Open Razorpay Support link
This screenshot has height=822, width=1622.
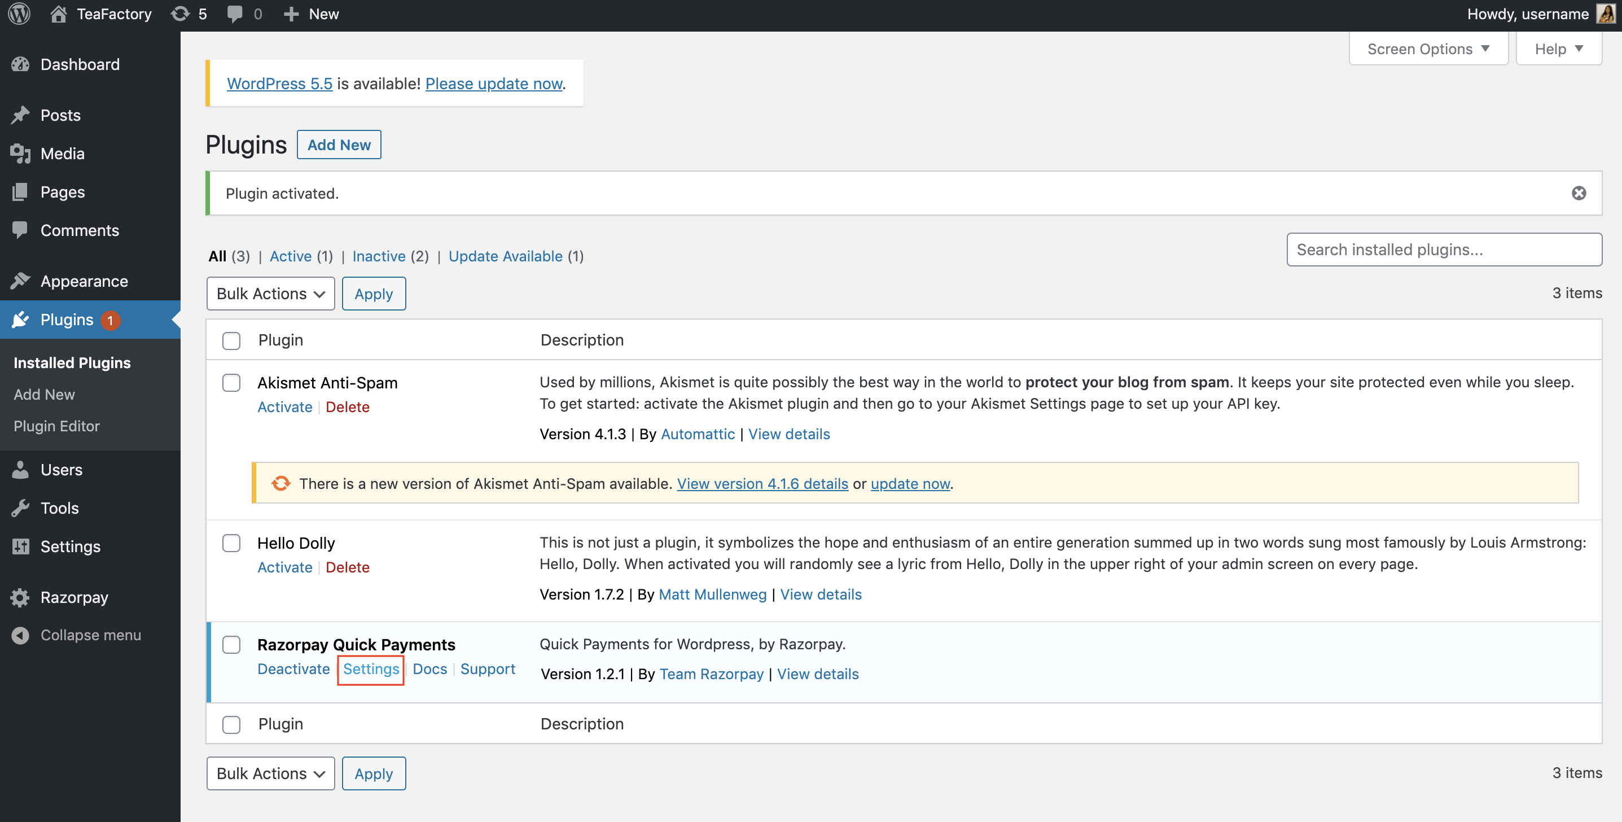pyautogui.click(x=488, y=669)
